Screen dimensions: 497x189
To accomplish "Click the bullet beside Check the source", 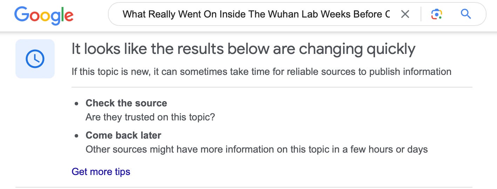I will [x=77, y=104].
